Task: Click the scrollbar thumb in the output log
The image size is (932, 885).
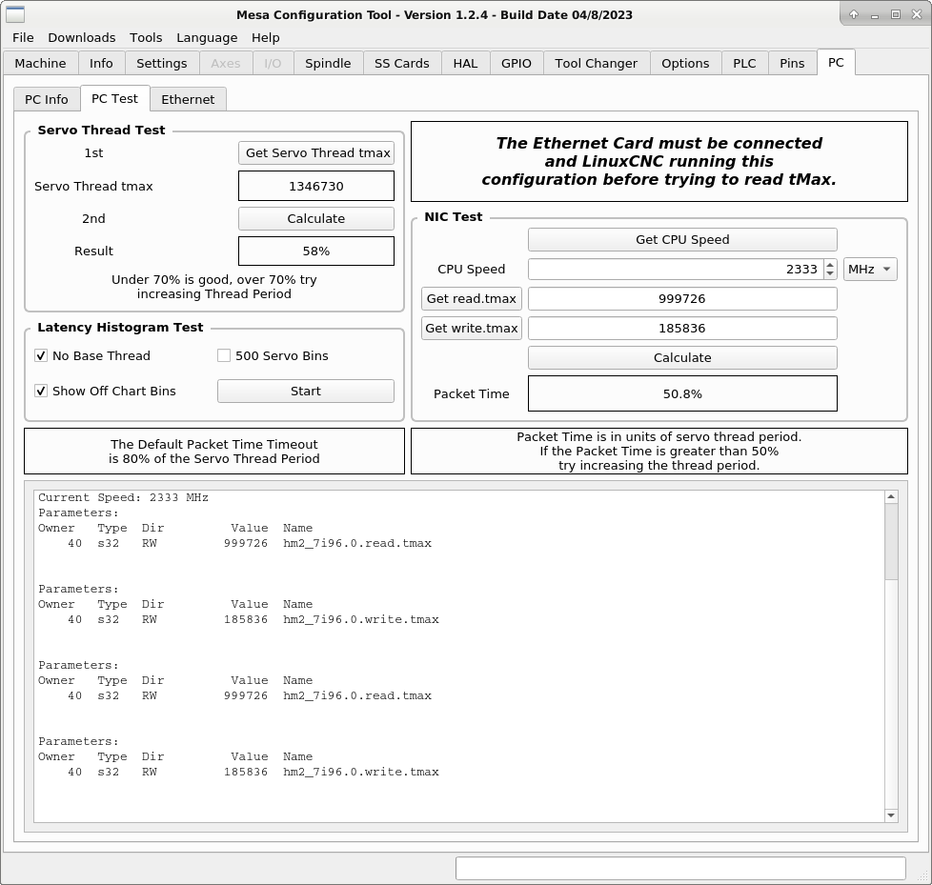Action: [890, 541]
